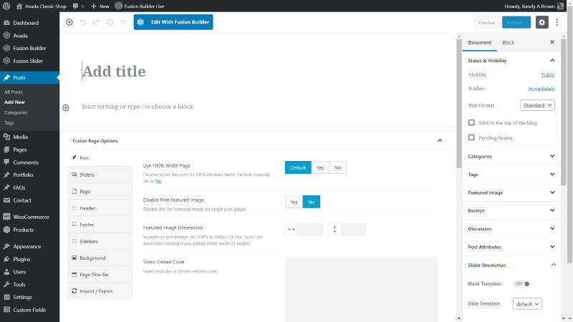
Task: Toggle the Blank Template switch
Action: point(522,283)
